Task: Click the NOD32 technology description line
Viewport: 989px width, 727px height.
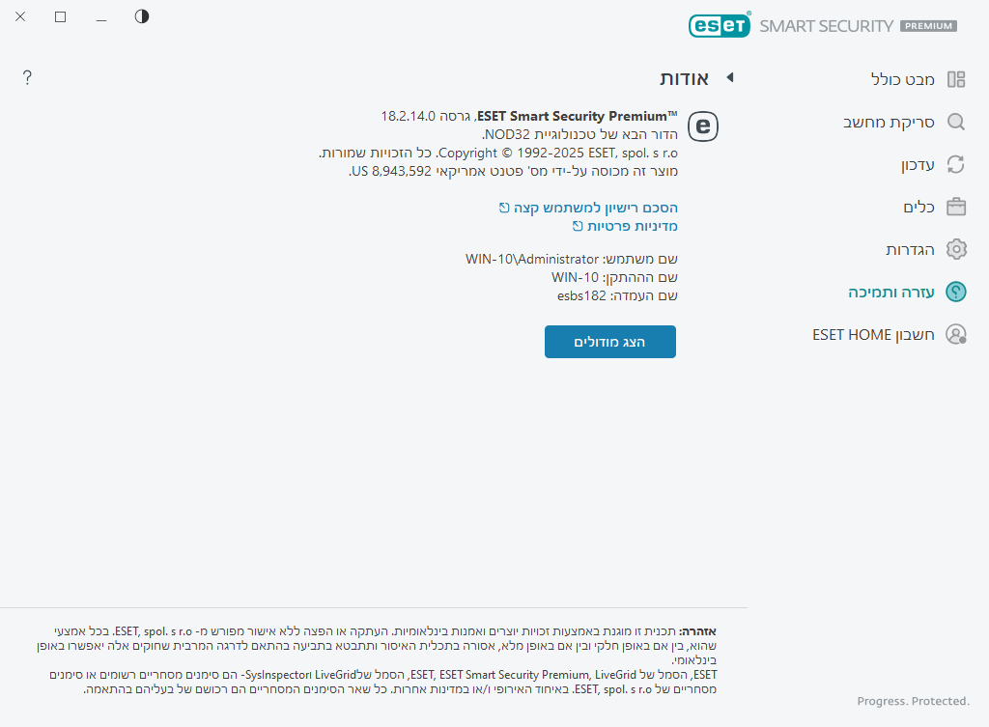Action: point(580,134)
